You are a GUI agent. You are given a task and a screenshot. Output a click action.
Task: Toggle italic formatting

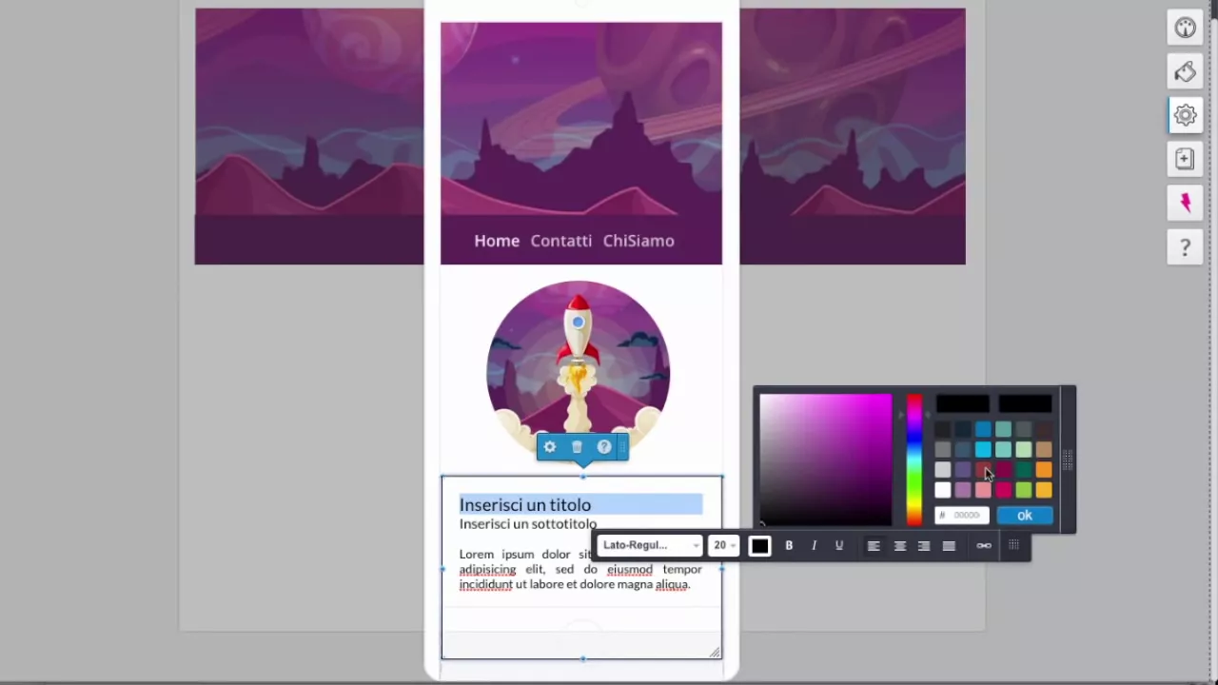(x=814, y=545)
